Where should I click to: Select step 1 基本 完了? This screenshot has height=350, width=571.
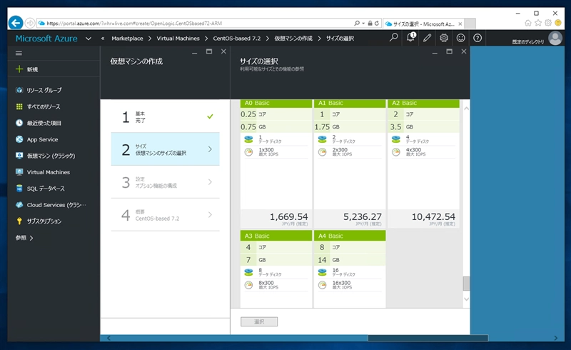tap(165, 116)
